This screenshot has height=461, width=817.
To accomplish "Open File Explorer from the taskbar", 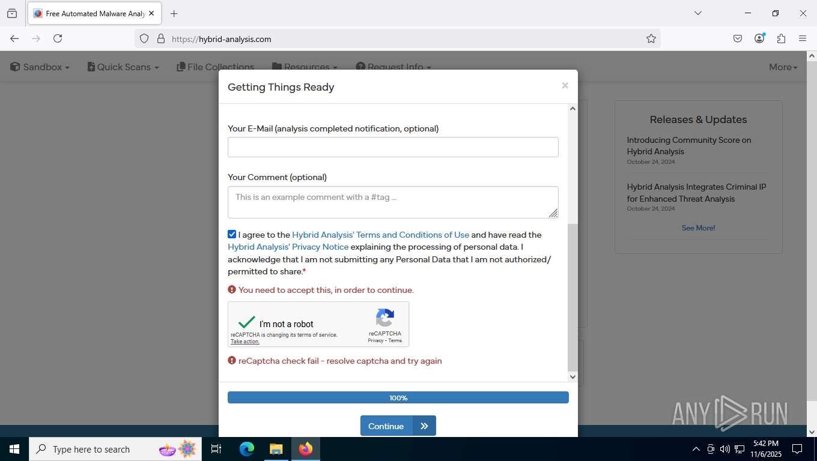I will 276,449.
